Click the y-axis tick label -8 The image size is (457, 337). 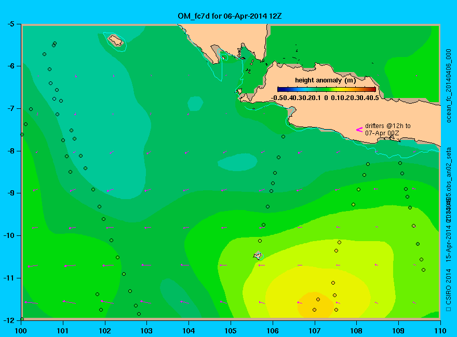pos(10,151)
